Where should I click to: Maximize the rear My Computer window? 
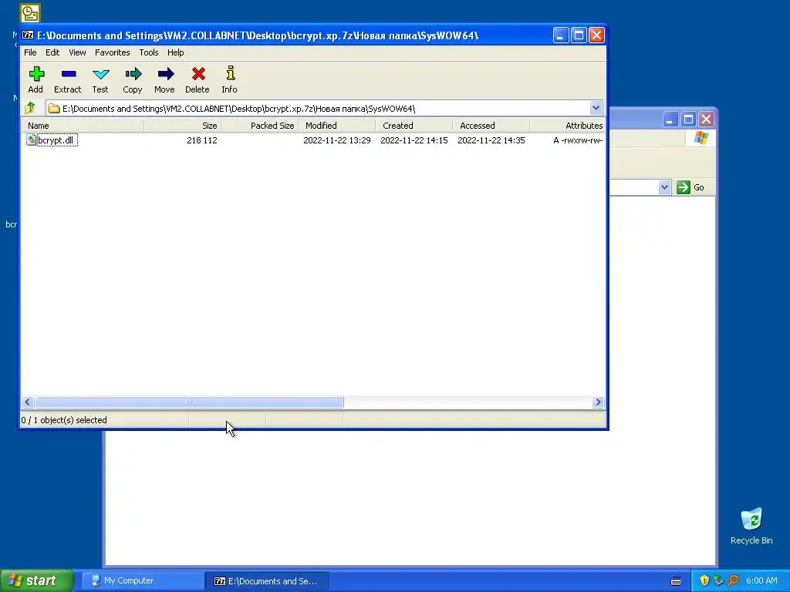[687, 119]
